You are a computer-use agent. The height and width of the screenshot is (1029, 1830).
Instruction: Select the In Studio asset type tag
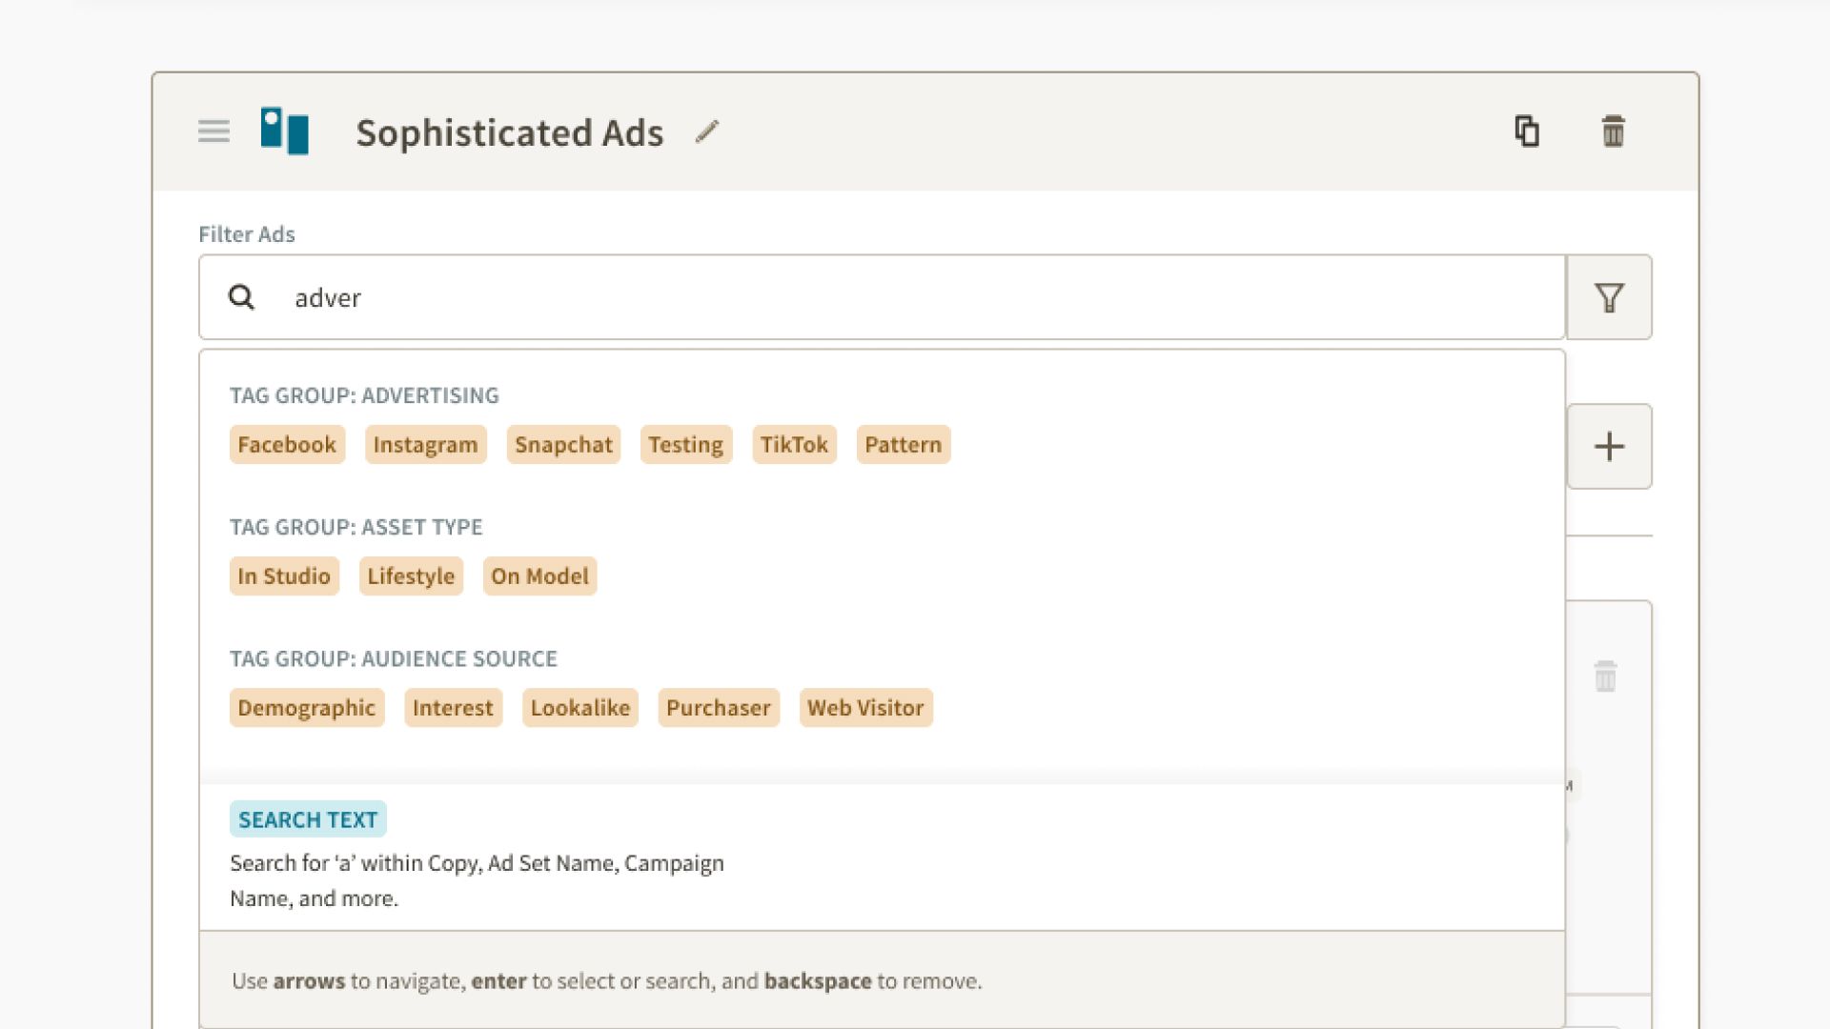point(284,576)
